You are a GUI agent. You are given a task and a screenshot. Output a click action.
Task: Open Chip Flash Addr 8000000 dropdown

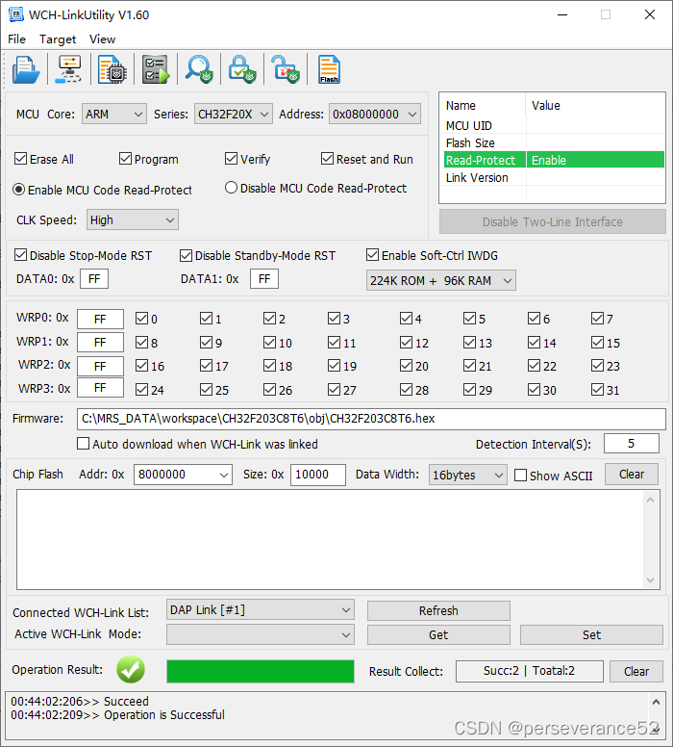click(x=183, y=475)
